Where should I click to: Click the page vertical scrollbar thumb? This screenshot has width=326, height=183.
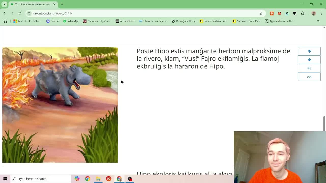[324, 124]
